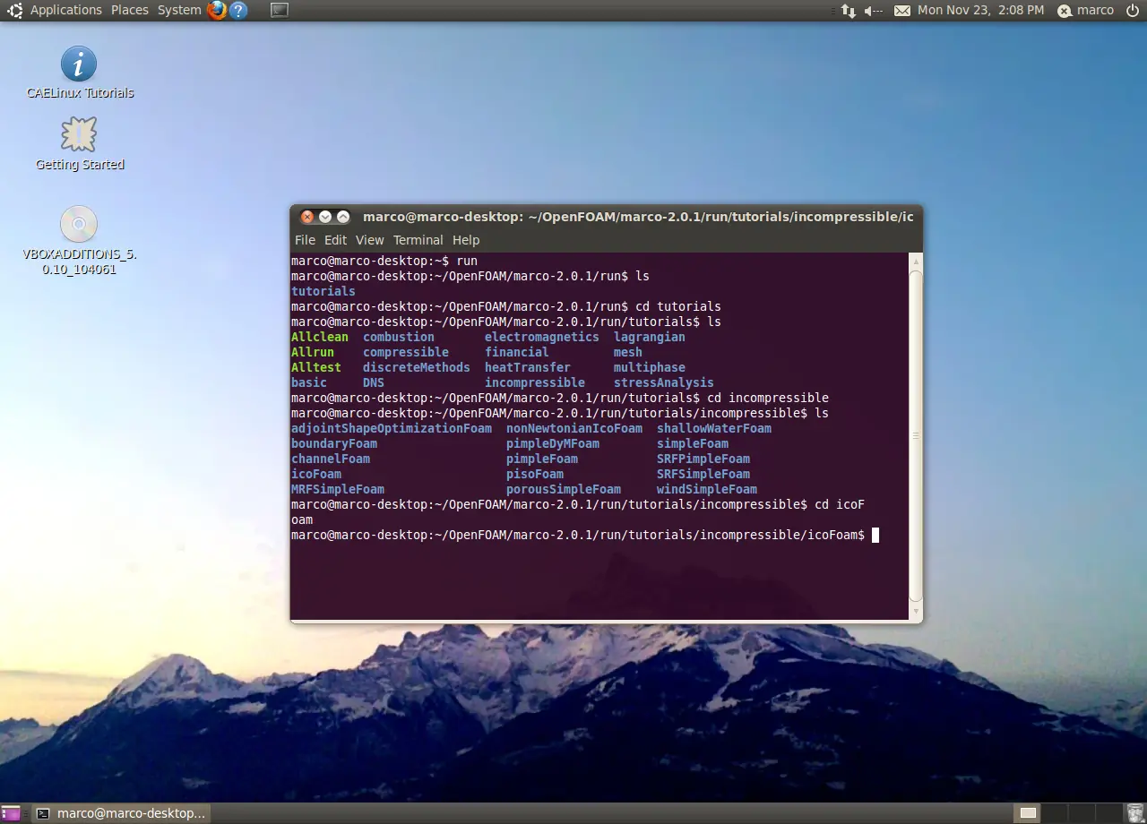Screen dimensions: 1147x824
Task: Click the green Alltest entry
Action: [316, 367]
